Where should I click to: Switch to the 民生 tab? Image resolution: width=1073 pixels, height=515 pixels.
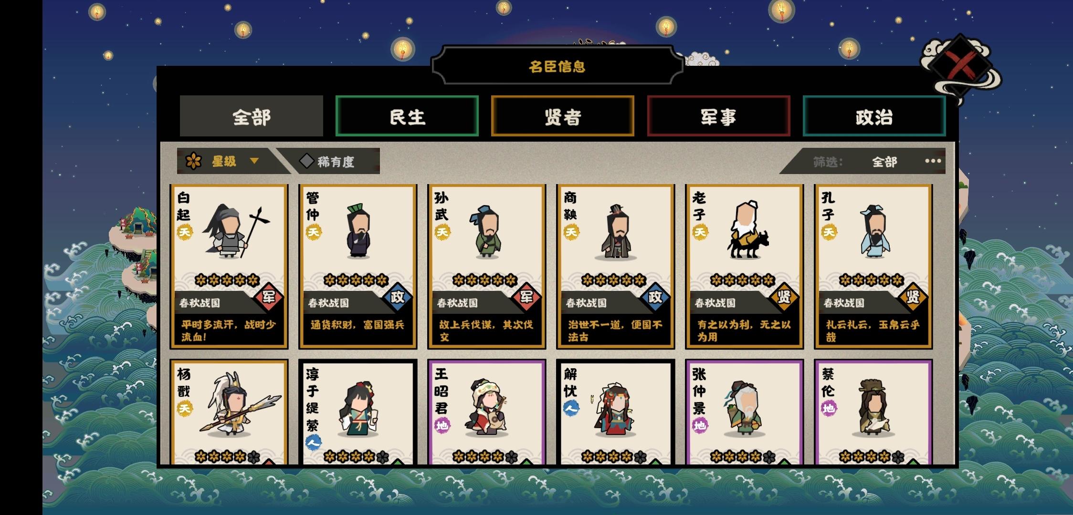coord(407,116)
